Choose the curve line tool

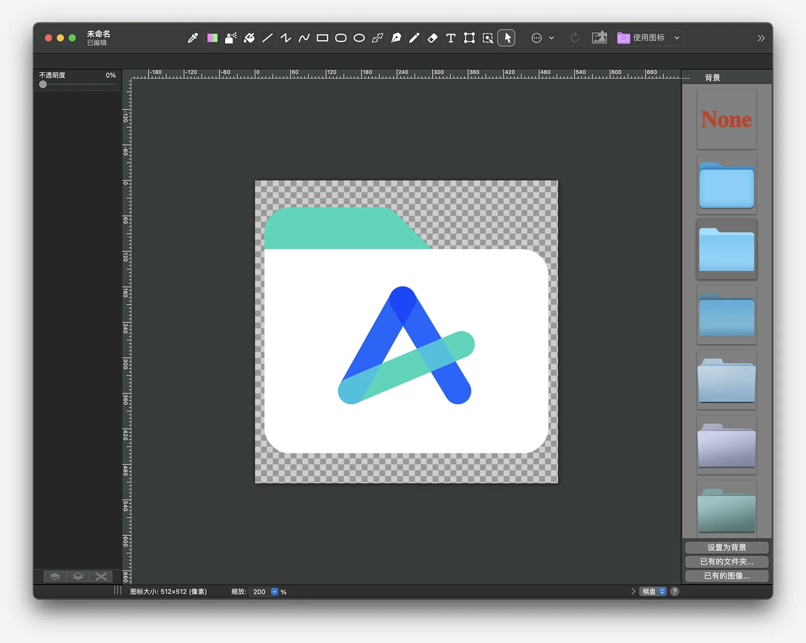304,38
